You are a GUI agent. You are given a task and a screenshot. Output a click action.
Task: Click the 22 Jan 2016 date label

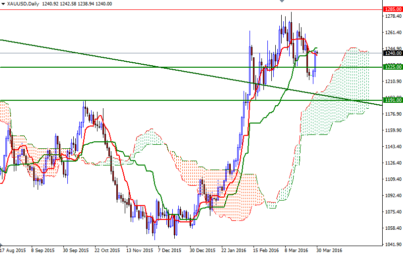point(234,250)
